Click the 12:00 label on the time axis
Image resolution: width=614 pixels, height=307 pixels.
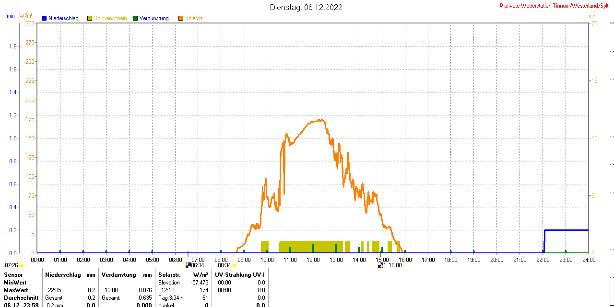pyautogui.click(x=313, y=260)
